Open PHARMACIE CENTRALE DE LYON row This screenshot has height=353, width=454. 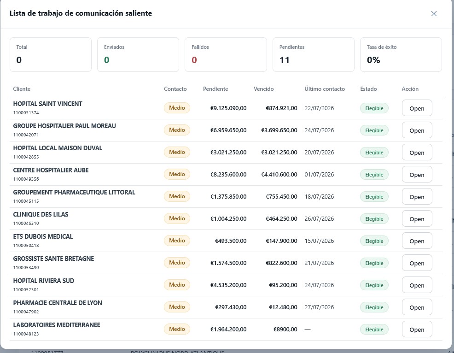click(x=417, y=307)
